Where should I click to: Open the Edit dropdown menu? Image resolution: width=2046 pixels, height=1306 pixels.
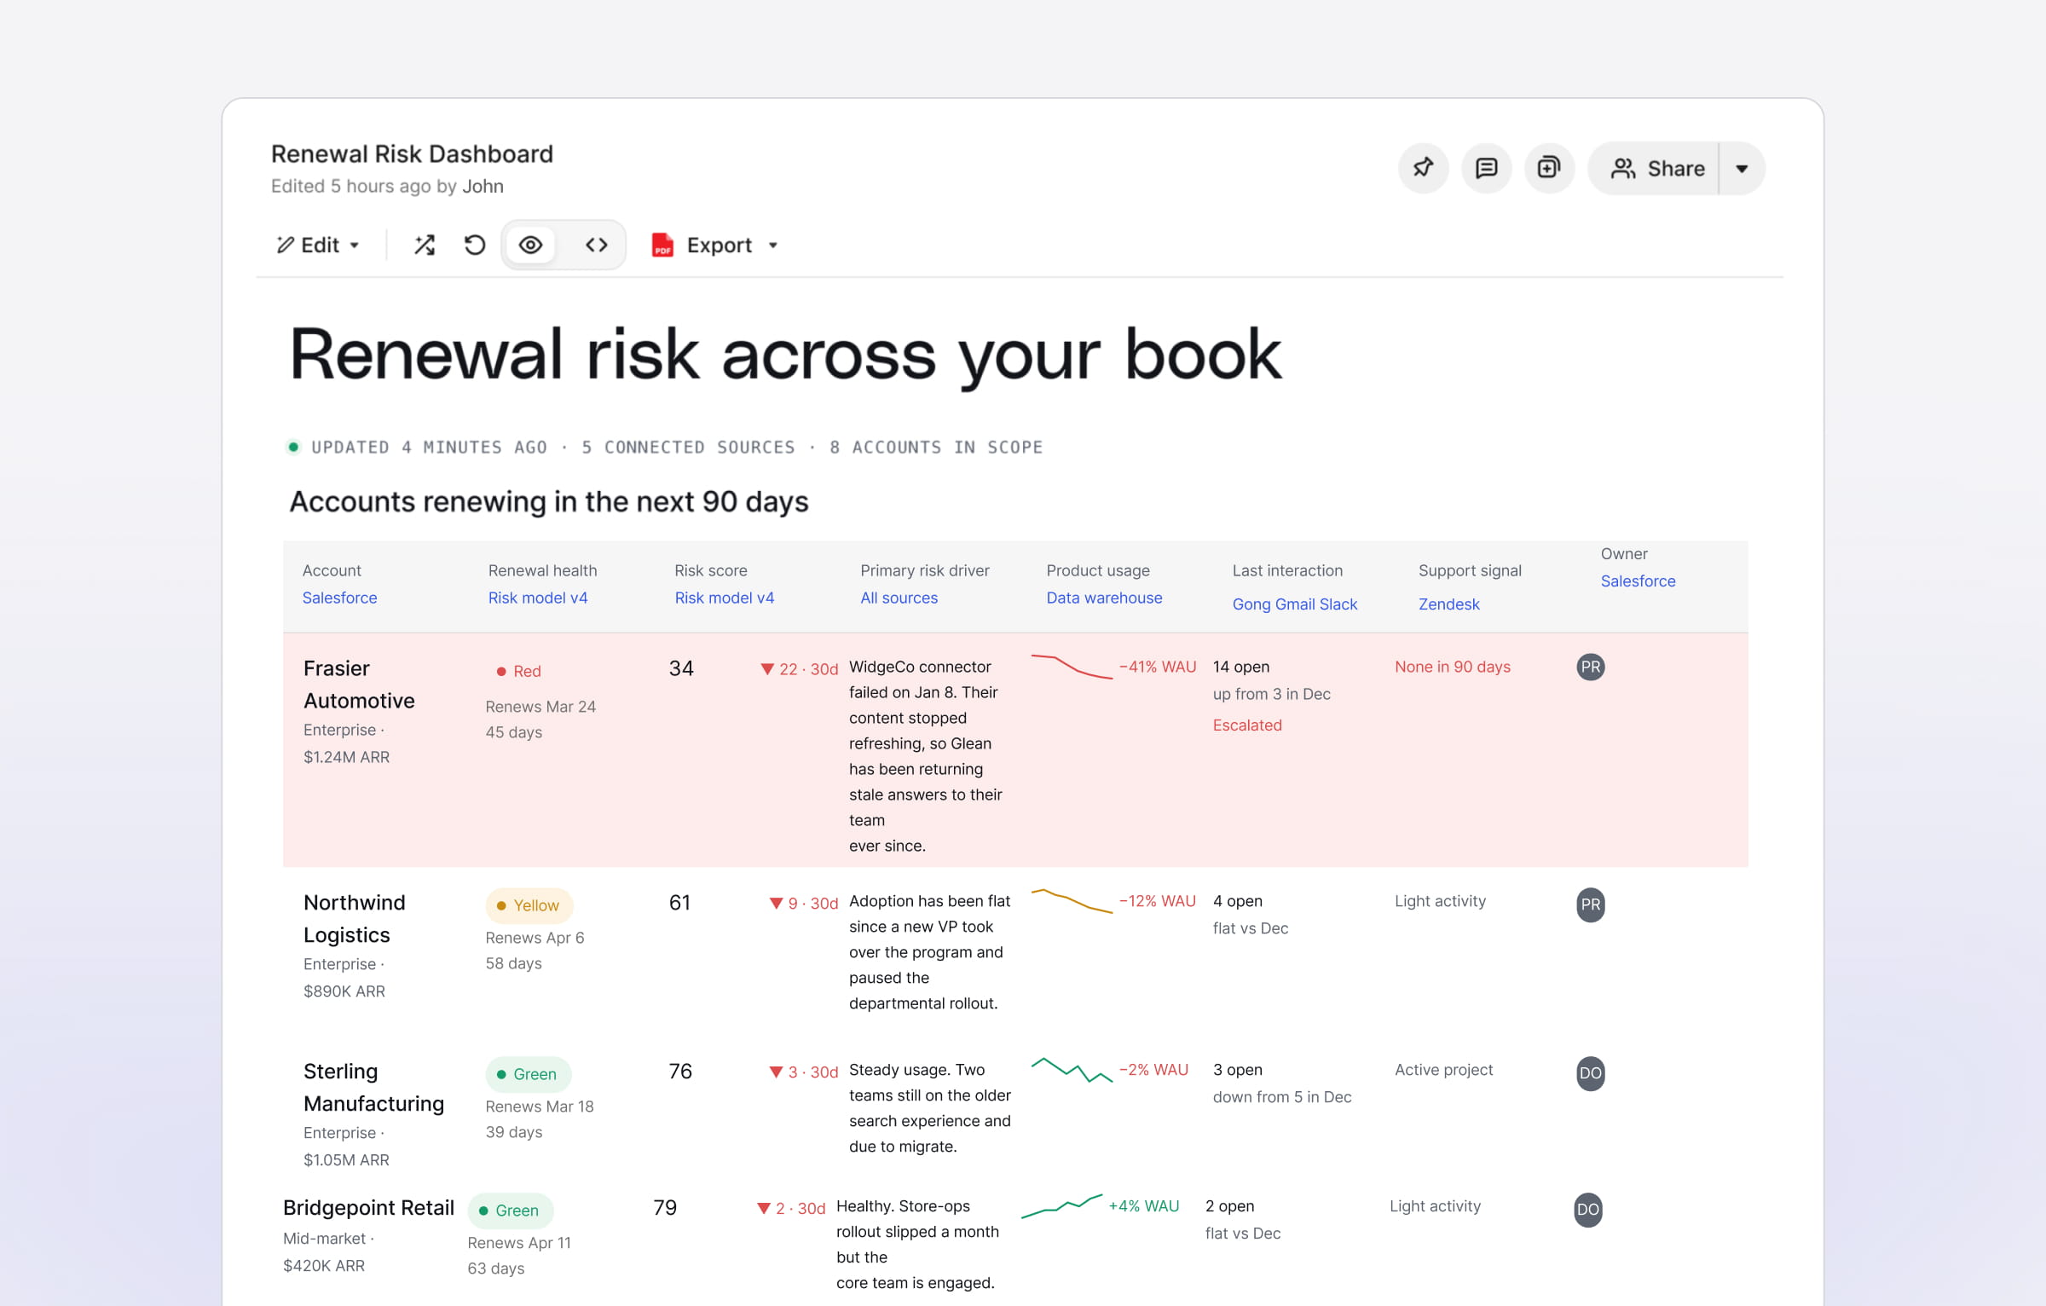pos(318,246)
